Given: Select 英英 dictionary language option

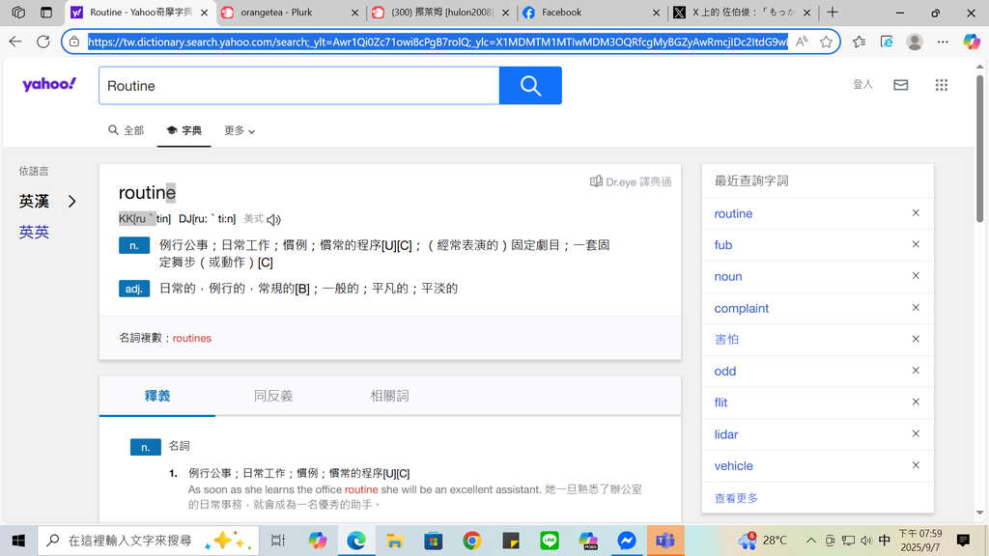Looking at the screenshot, I should (x=34, y=233).
